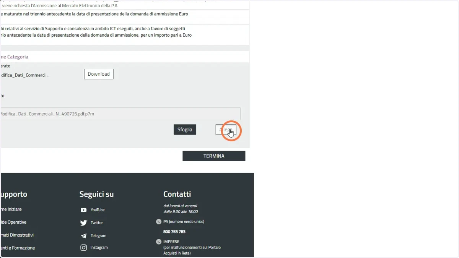Viewport: 459px width, 258px height.
Task: Open the YouTube icon in footer
Action: pos(83,210)
